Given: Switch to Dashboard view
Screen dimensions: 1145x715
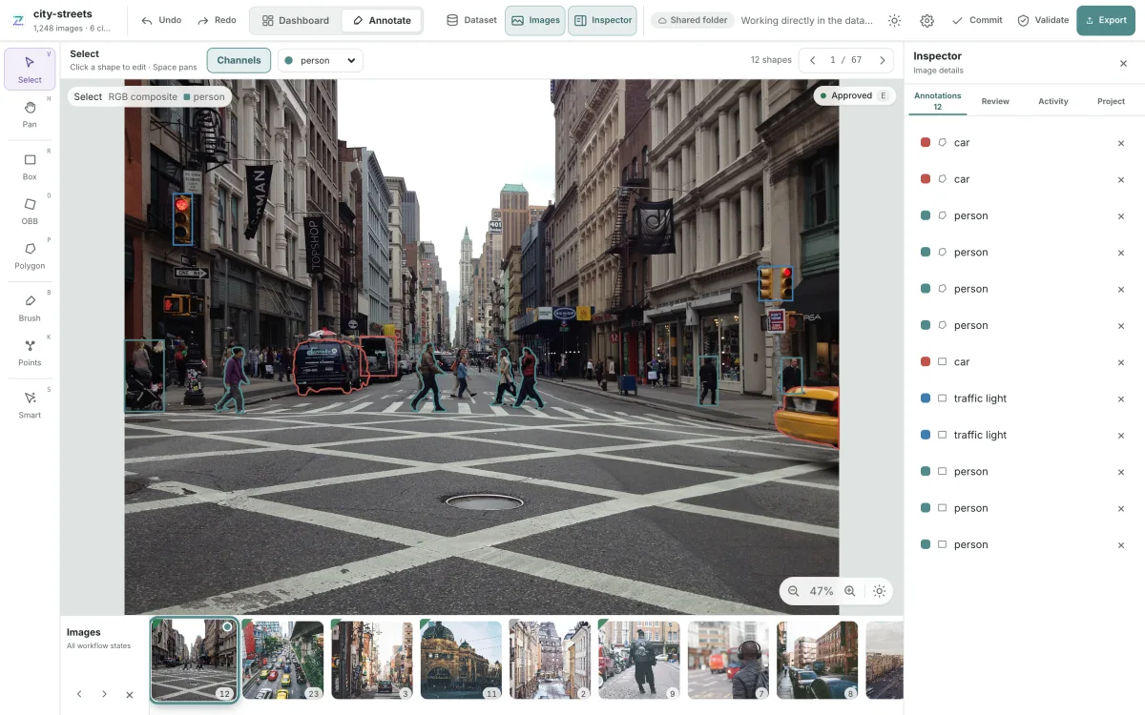Looking at the screenshot, I should tap(295, 20).
